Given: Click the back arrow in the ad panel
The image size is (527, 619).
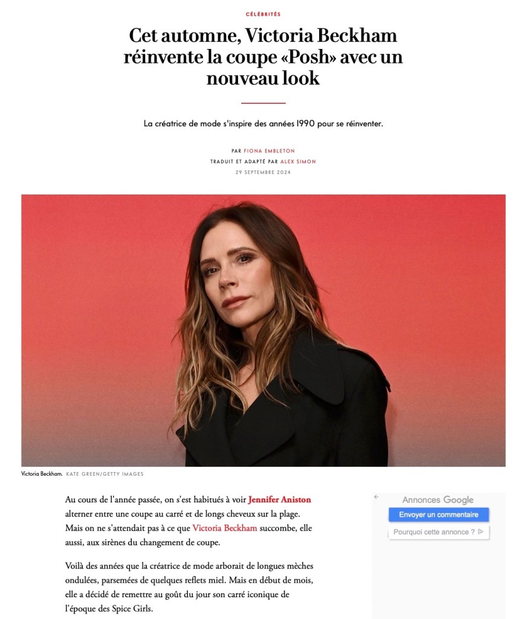Looking at the screenshot, I should pos(376,497).
